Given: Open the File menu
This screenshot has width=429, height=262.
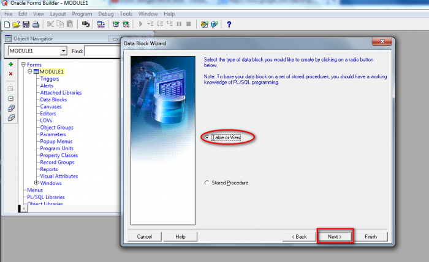Looking at the screenshot, I should click(8, 14).
